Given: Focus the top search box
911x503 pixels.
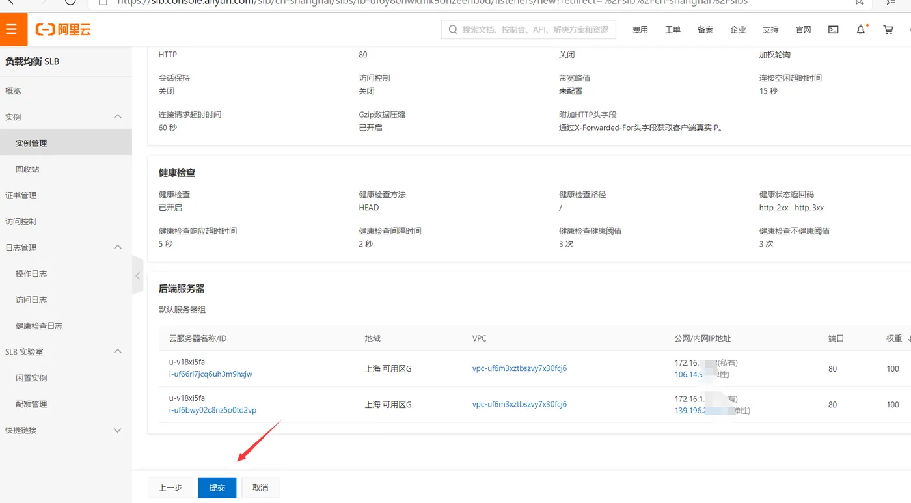Looking at the screenshot, I should pos(528,29).
